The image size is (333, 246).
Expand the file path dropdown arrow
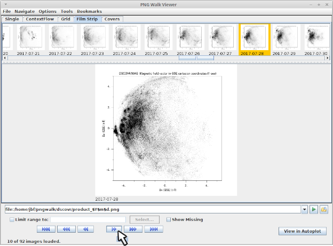pos(304,210)
